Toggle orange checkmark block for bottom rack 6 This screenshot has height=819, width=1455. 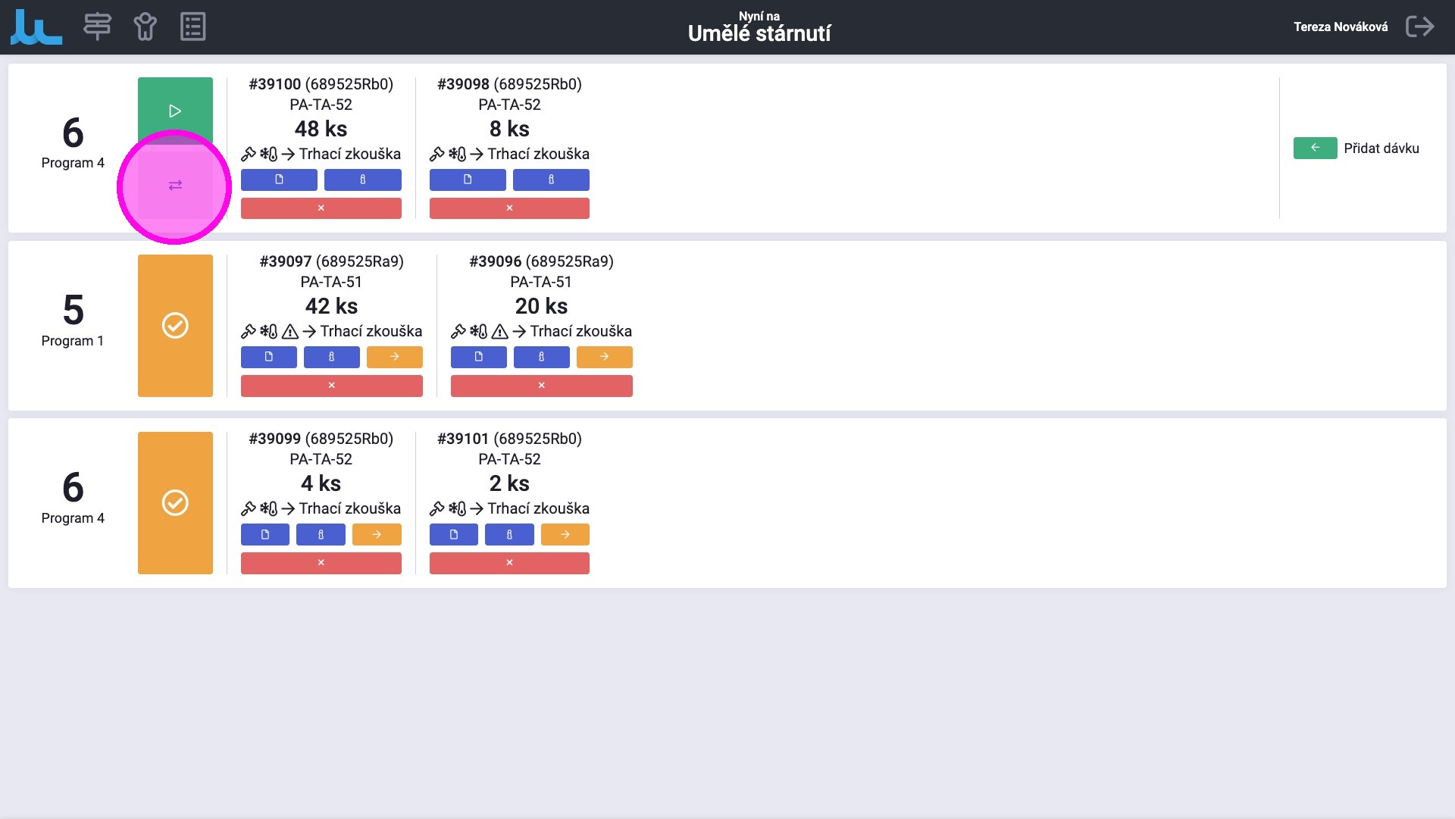pyautogui.click(x=175, y=503)
